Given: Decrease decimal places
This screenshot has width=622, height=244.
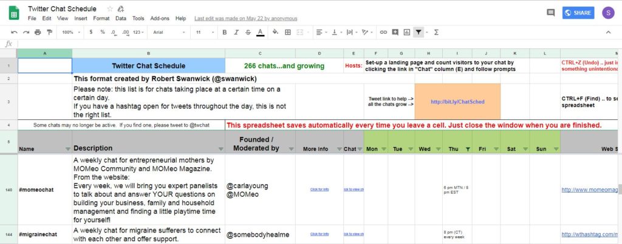Looking at the screenshot, I should pyautogui.click(x=113, y=32).
